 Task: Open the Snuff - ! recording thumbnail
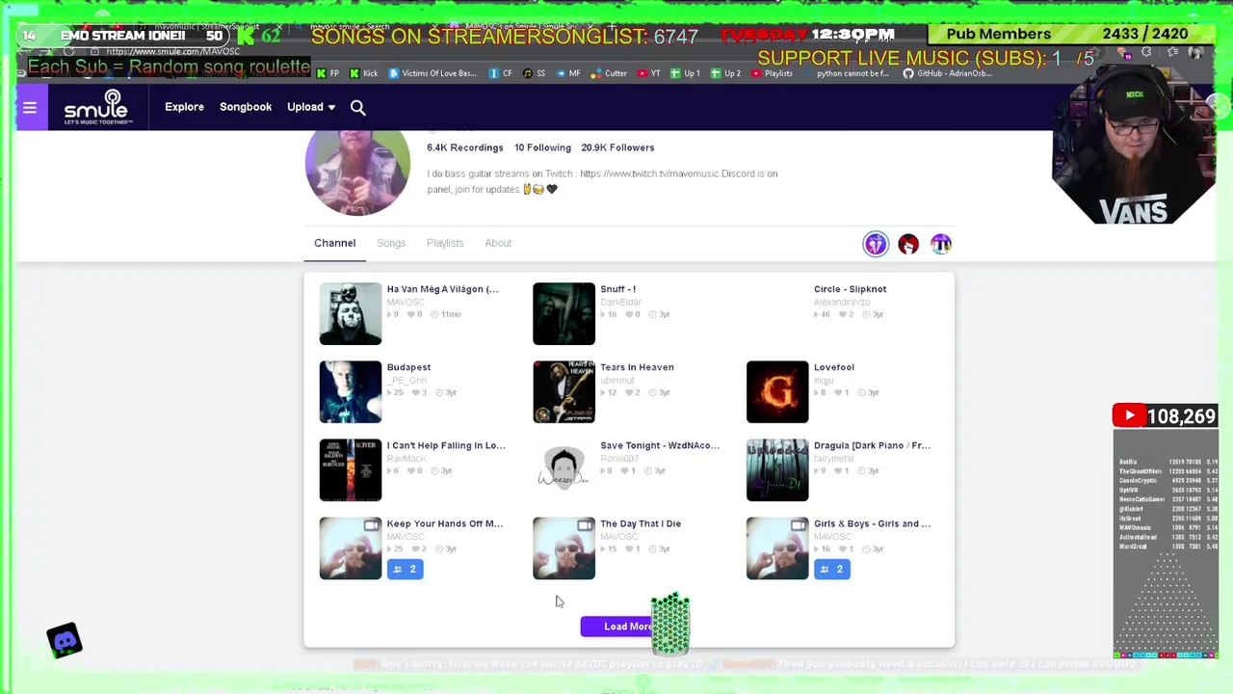click(x=564, y=313)
